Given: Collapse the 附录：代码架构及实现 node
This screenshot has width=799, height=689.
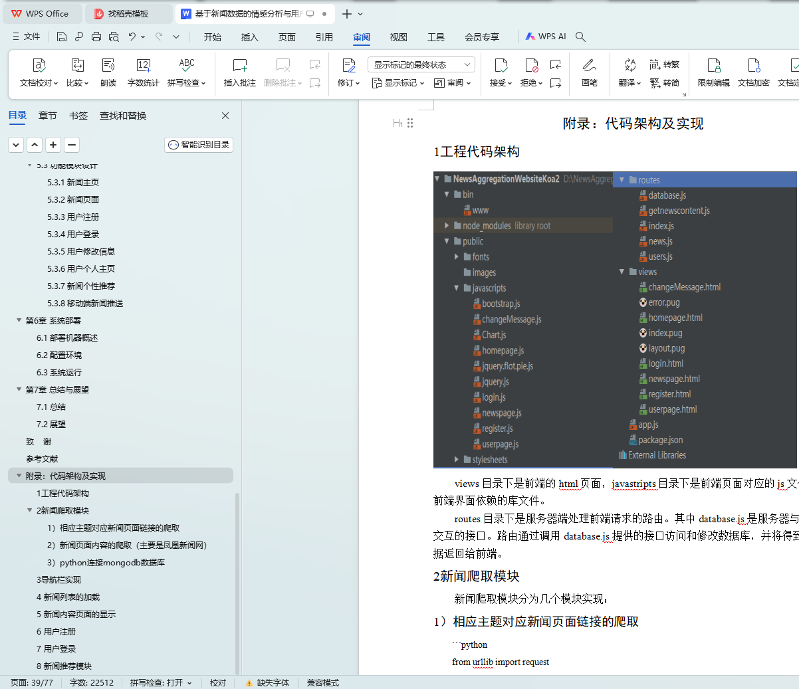Looking at the screenshot, I should [19, 476].
